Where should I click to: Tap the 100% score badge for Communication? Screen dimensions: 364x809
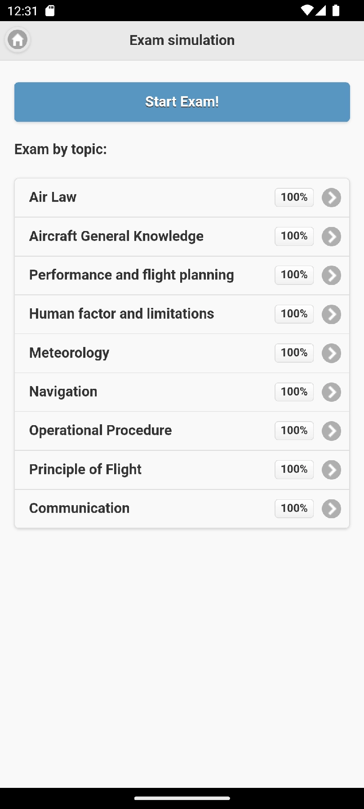pyautogui.click(x=294, y=508)
